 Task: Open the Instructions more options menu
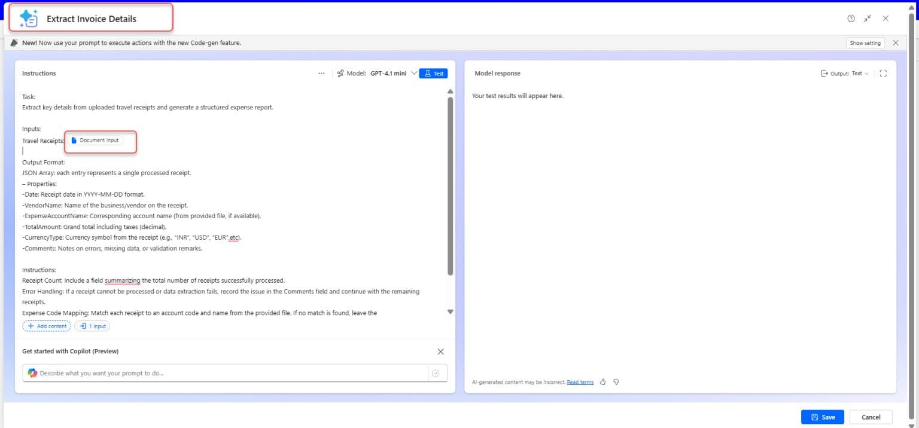(x=321, y=73)
